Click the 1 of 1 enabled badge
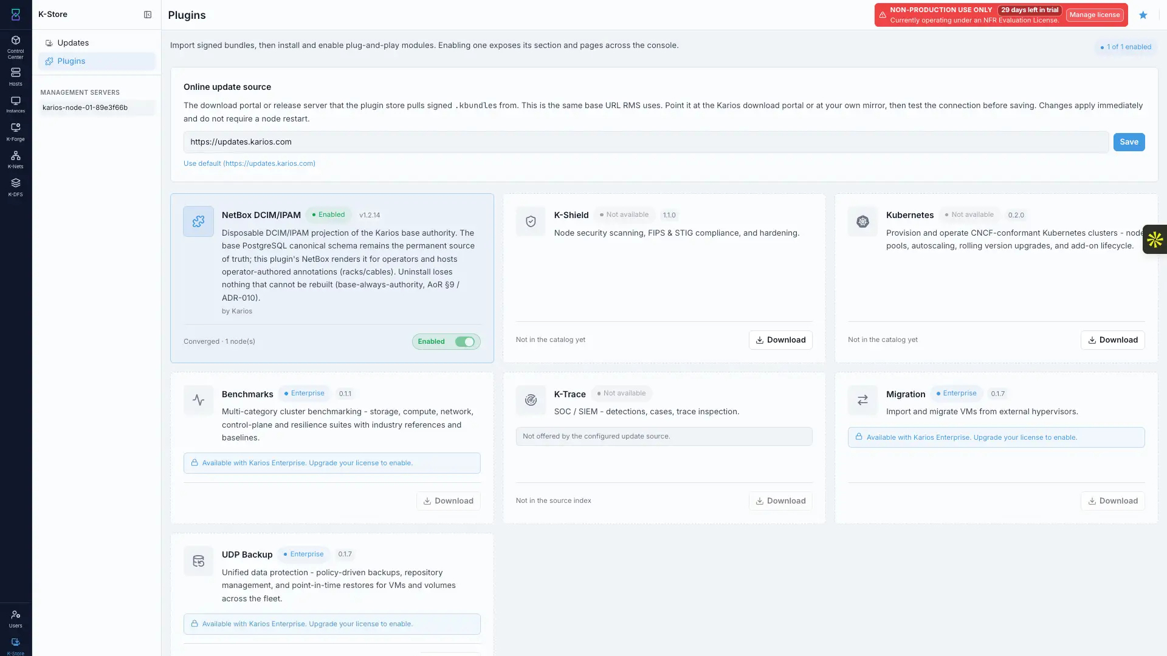This screenshot has height=656, width=1167. click(1126, 47)
